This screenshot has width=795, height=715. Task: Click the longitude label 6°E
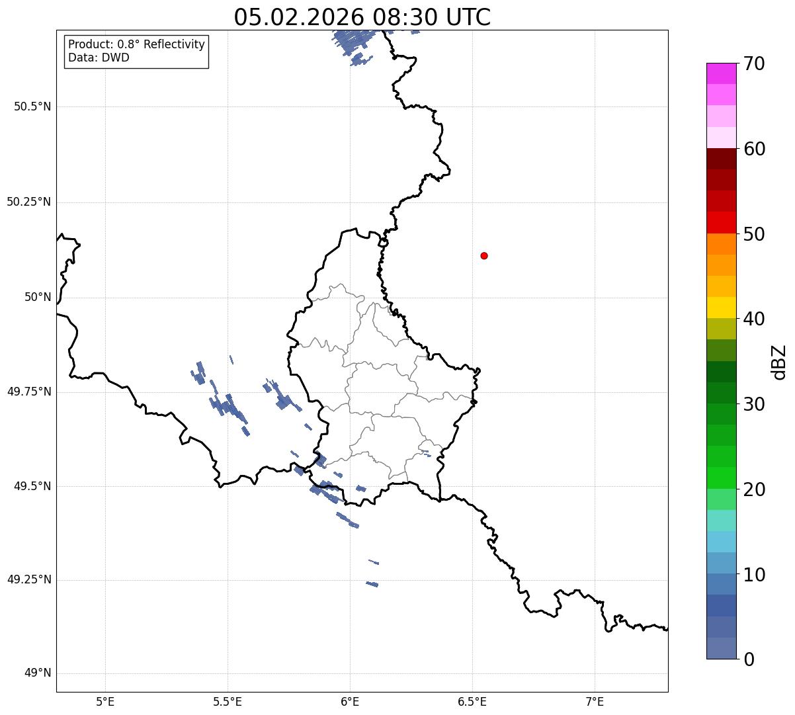coord(350,701)
